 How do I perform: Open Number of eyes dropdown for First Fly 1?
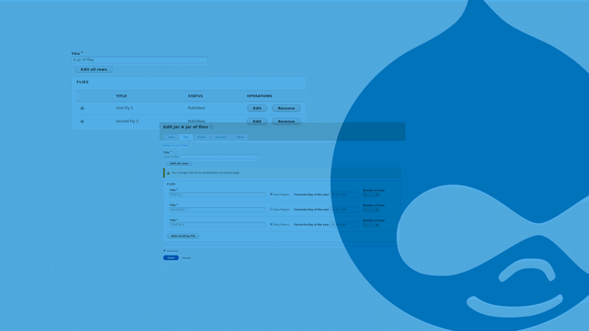tap(371, 195)
